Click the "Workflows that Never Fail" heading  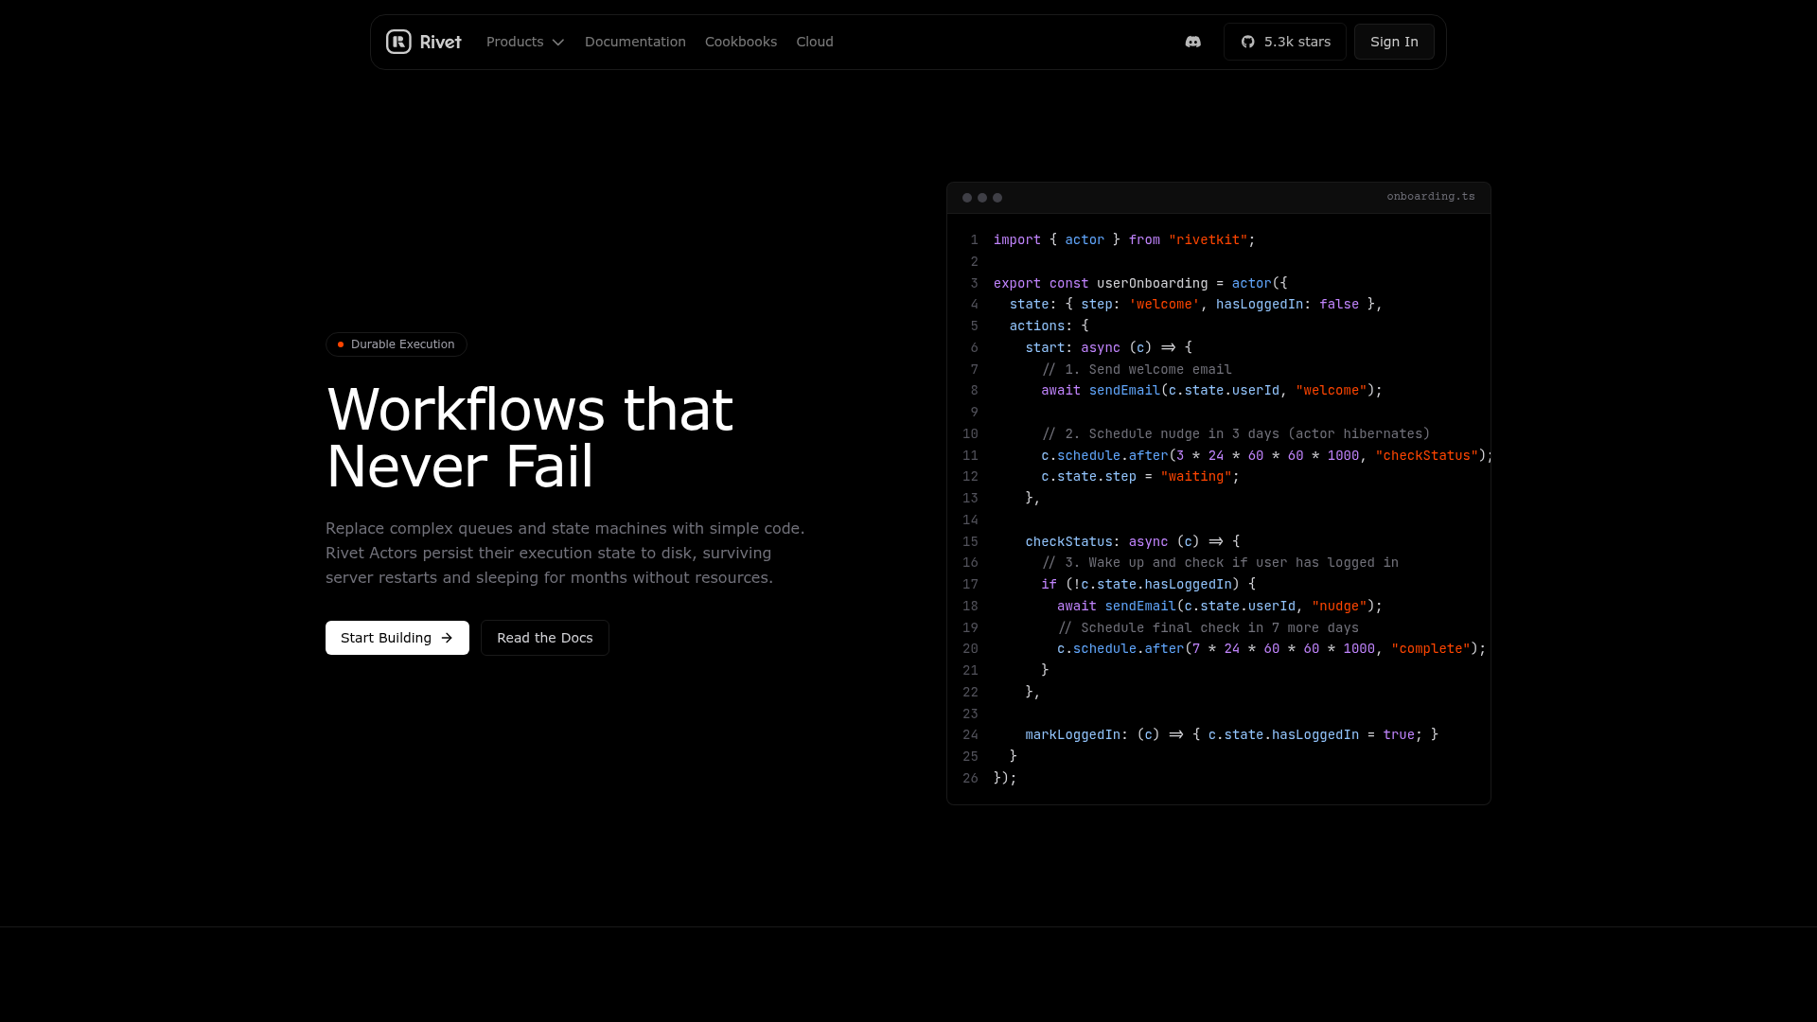coord(530,437)
